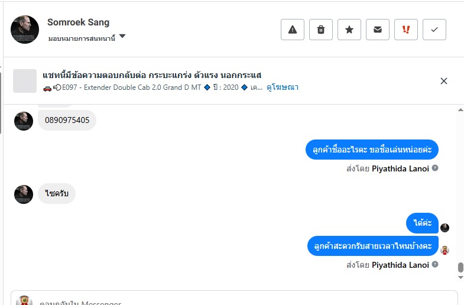Viewport: 464px width, 305px height.
Task: Open the assign conversation dropdown arrow
Action: click(122, 37)
